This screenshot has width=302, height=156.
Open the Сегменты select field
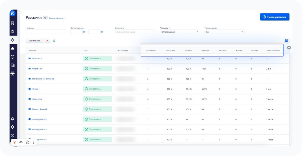(135, 32)
